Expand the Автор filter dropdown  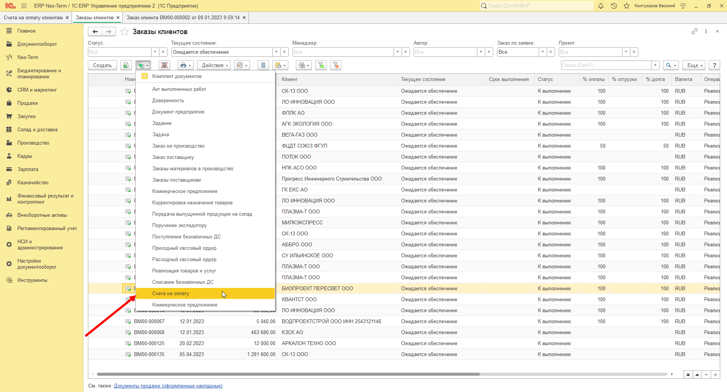pos(481,52)
